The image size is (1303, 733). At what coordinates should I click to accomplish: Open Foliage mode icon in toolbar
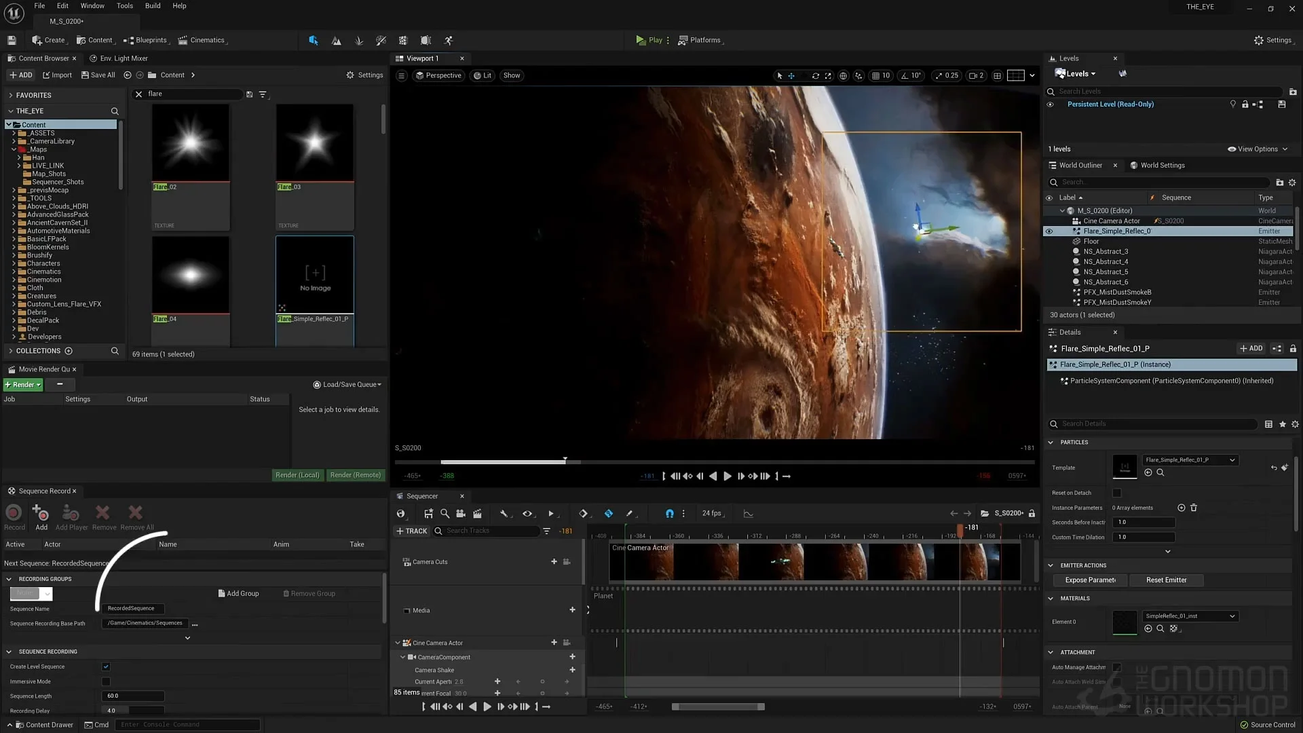(359, 40)
